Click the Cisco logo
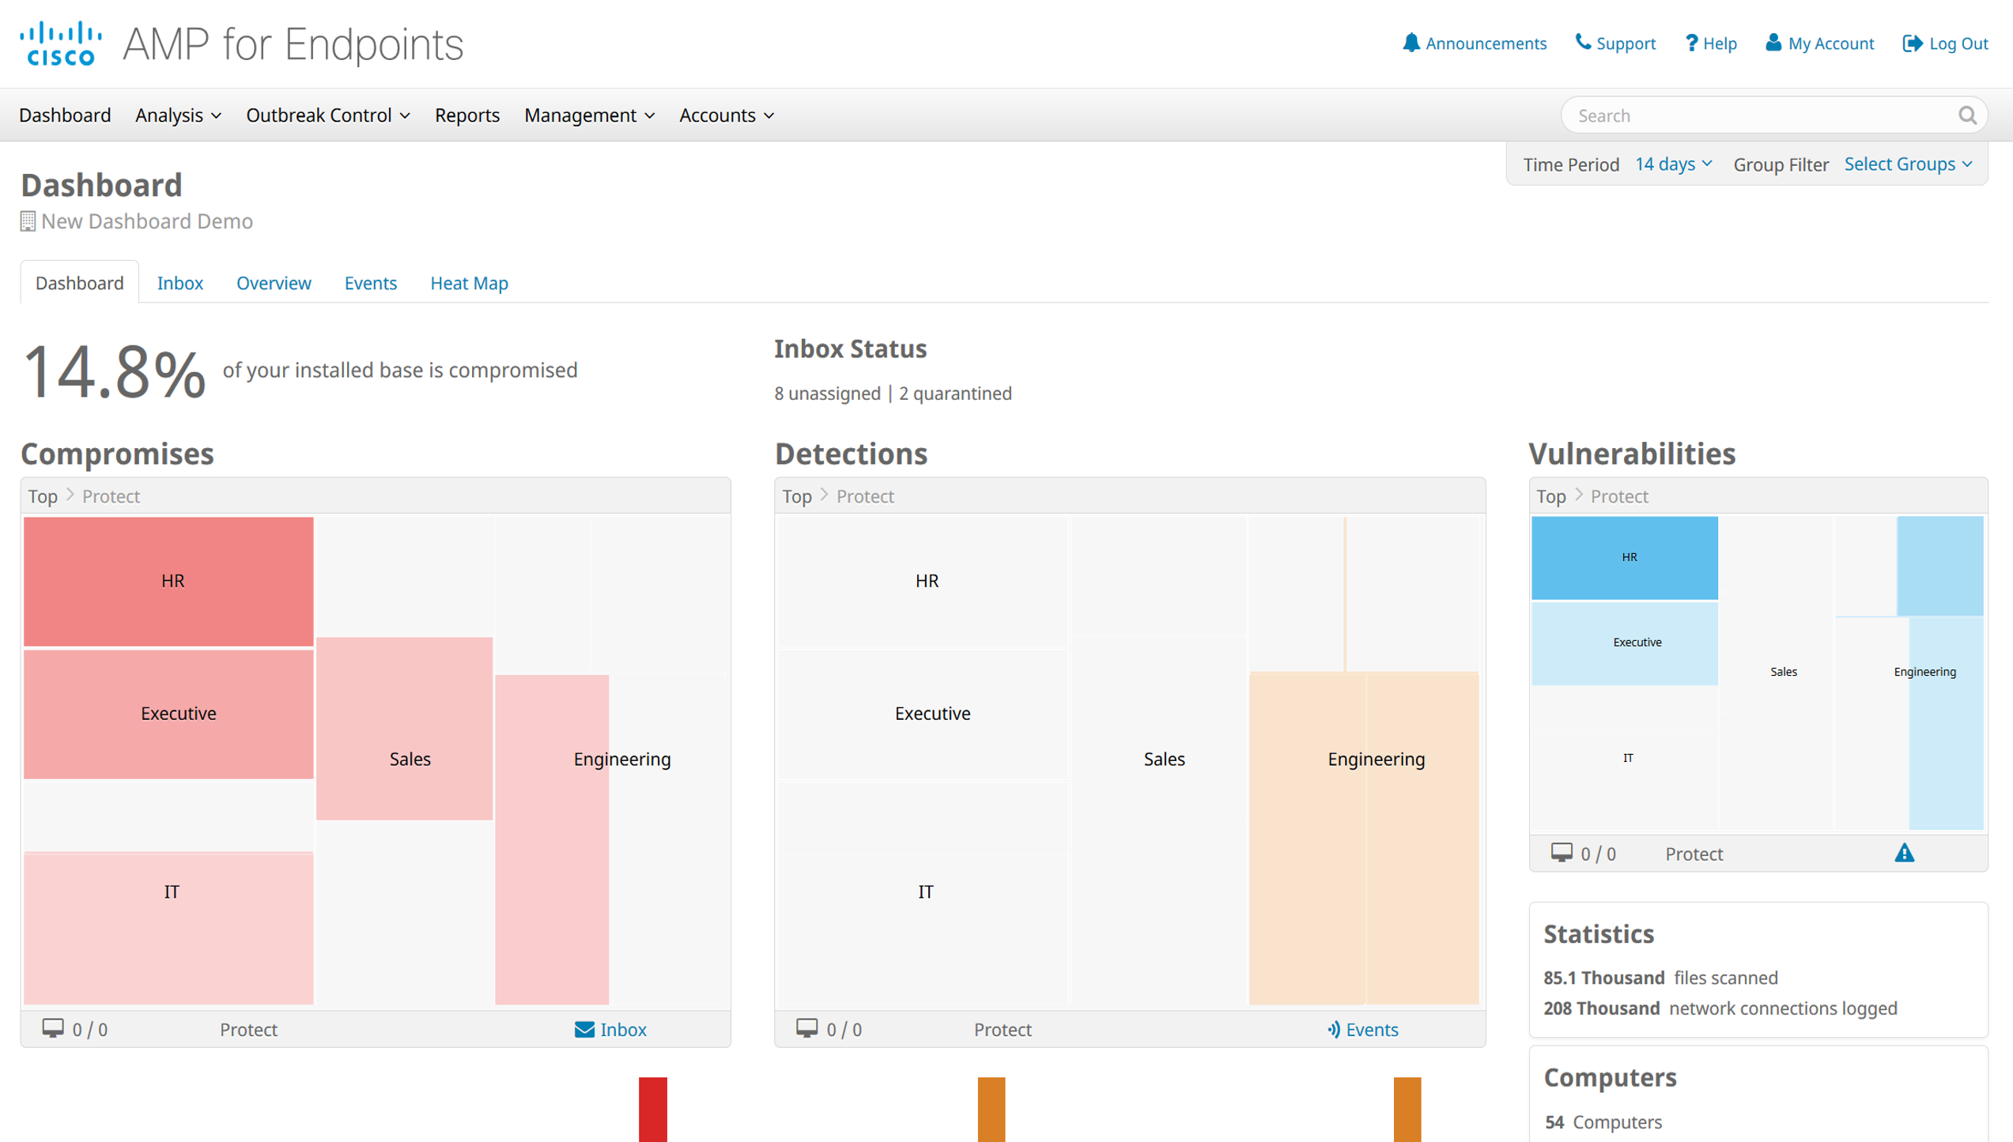 [61, 43]
